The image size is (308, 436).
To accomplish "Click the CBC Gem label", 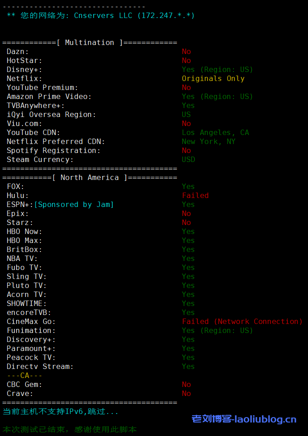I will point(24,385).
